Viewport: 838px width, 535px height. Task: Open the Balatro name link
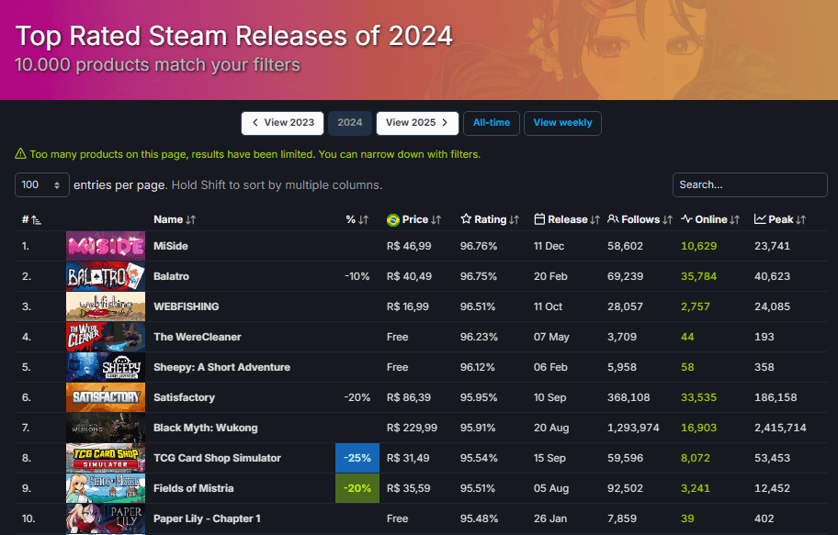[171, 276]
